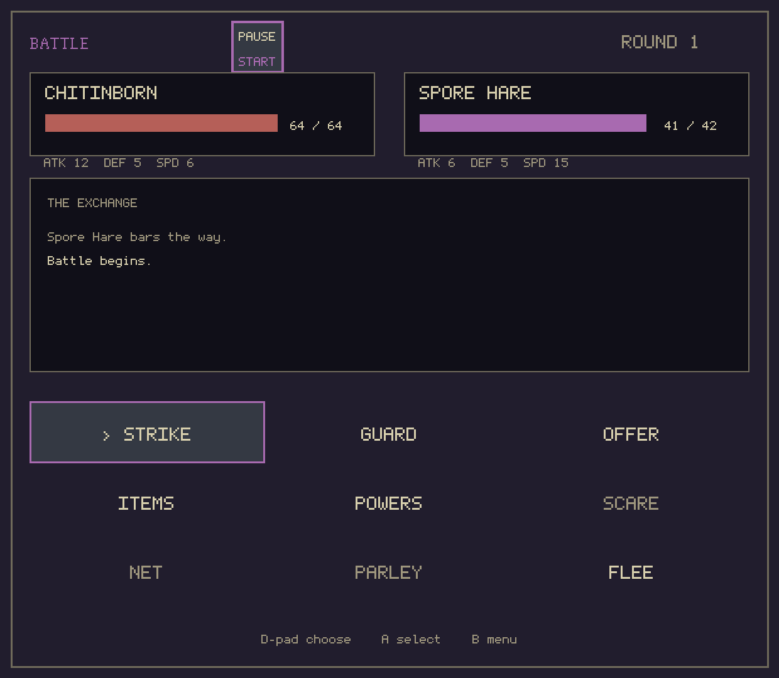Click Chitinborn's red health bar
The width and height of the screenshot is (779, 678).
point(161,123)
